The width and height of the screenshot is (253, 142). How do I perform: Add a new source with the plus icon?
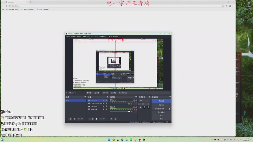[x=89, y=119]
